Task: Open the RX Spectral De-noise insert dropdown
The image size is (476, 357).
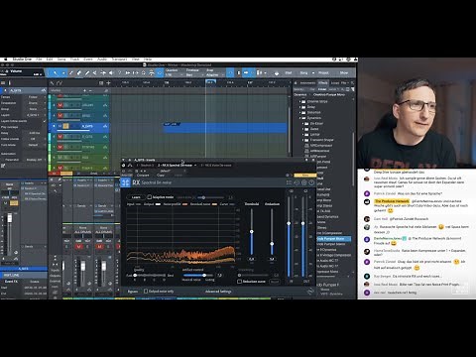Action: coord(195,165)
